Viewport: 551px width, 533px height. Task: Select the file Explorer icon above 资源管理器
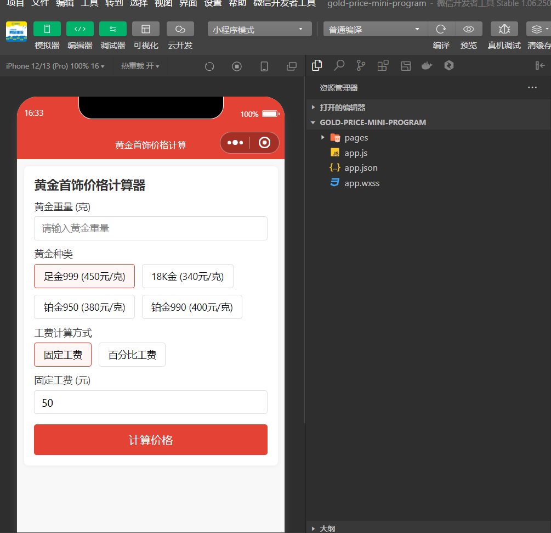pos(317,65)
